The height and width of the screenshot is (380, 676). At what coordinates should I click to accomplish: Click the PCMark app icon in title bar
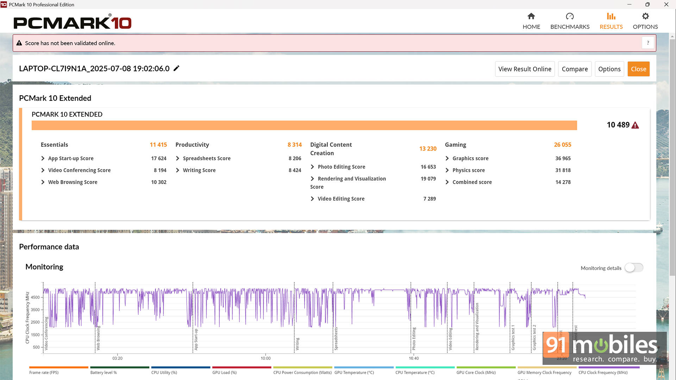(x=4, y=5)
